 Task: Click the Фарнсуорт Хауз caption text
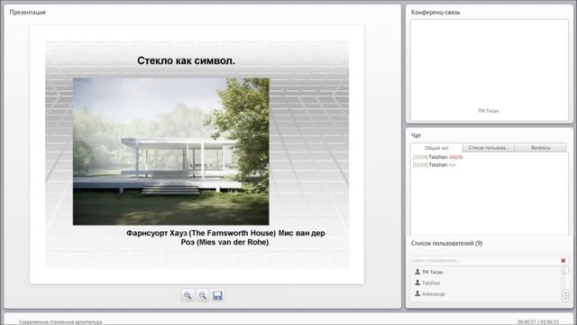225,237
